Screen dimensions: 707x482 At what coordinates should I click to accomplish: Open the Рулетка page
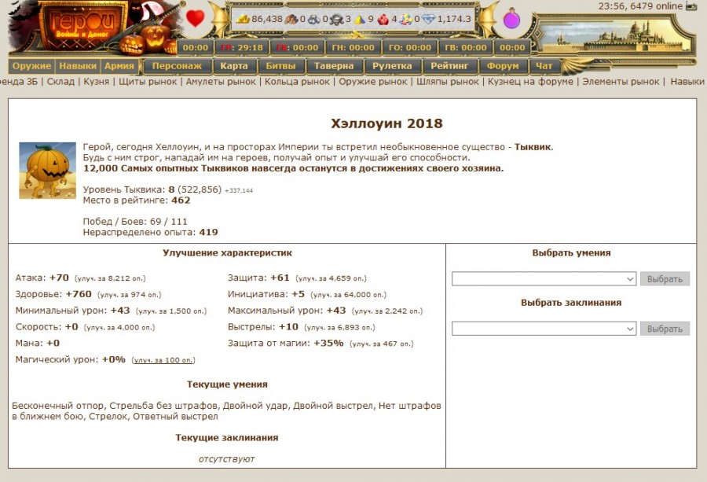[392, 66]
